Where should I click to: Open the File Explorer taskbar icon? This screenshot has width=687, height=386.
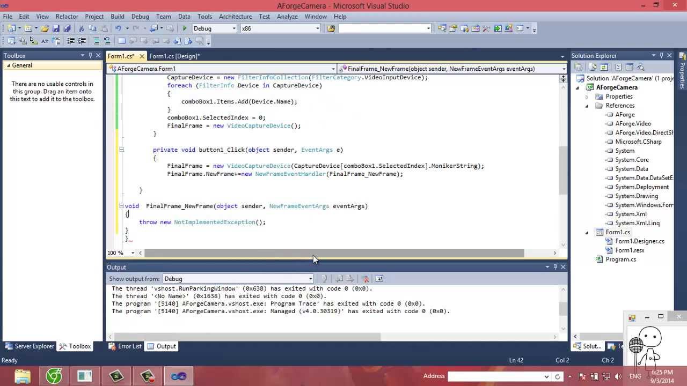[x=23, y=376]
